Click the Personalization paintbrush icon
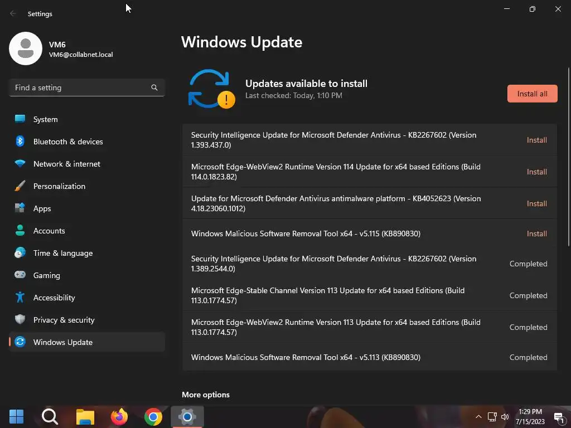Viewport: 571px width, 428px height. pos(20,186)
